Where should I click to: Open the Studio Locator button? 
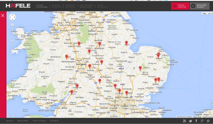(x=180, y=6)
